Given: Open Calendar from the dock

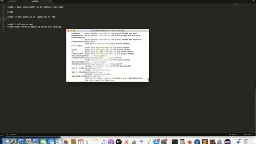Looking at the screenshot, I should point(81,142).
